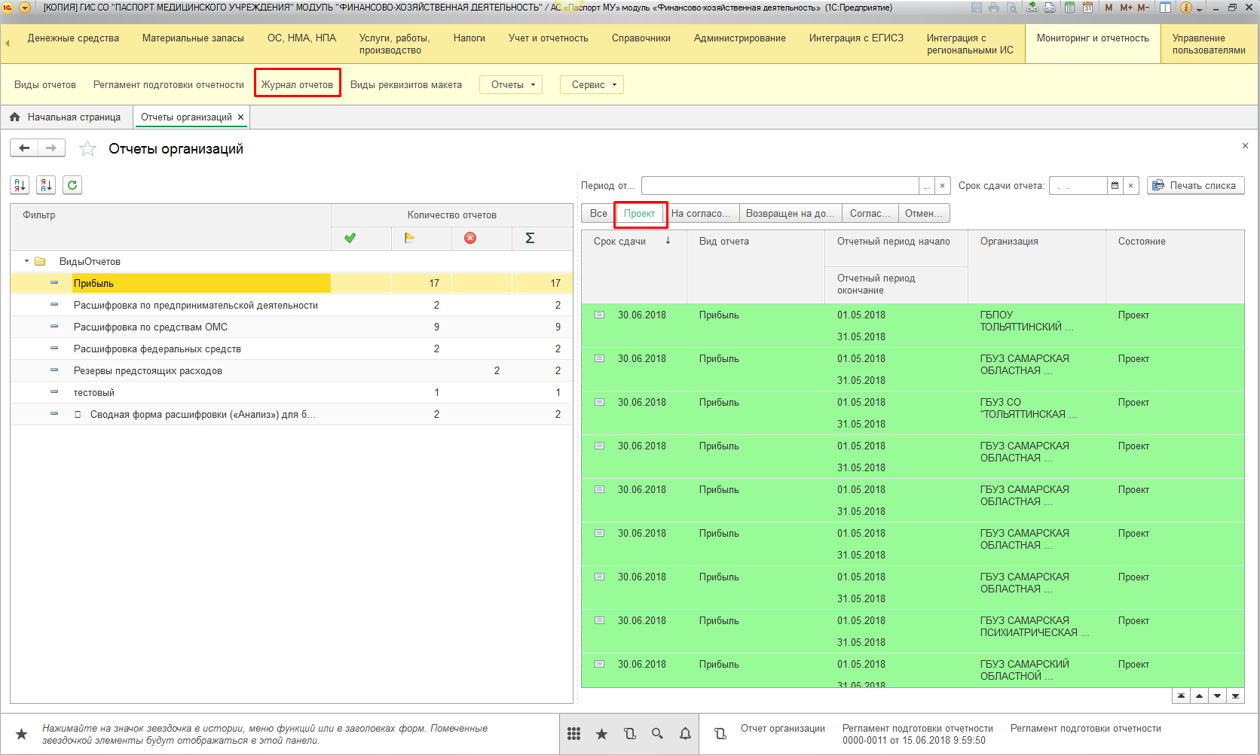
Task: Sort the filter list in ascending order
Action: [x=20, y=185]
